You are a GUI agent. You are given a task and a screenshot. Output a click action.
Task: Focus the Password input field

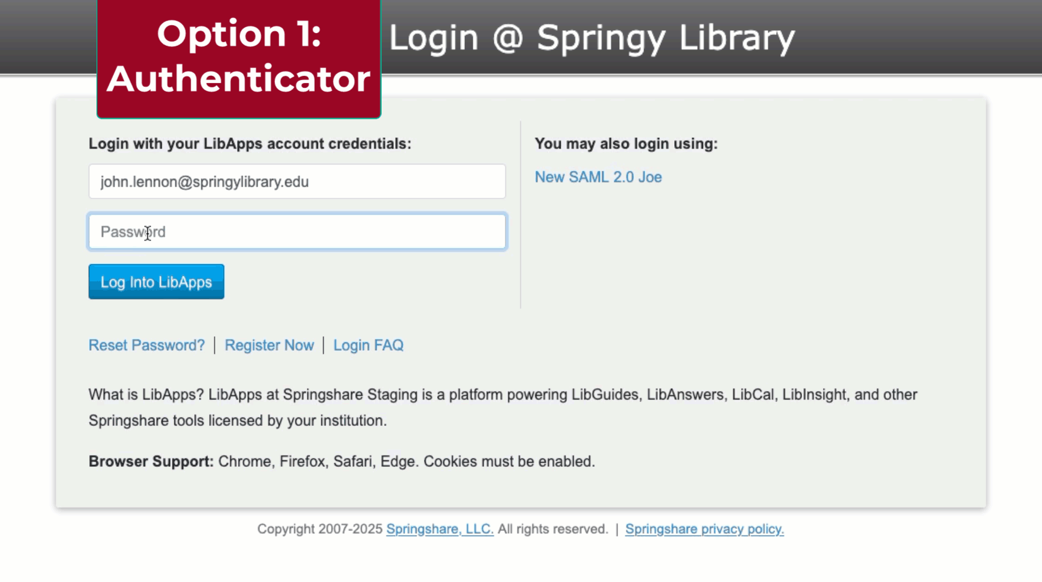pyautogui.click(x=297, y=232)
